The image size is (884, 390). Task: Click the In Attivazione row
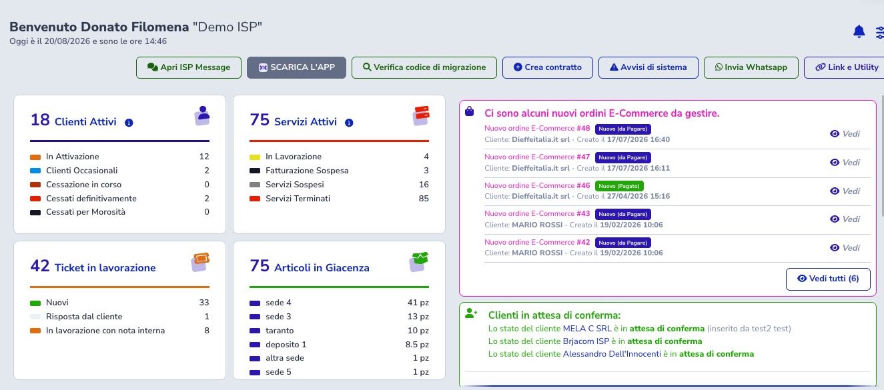119,157
